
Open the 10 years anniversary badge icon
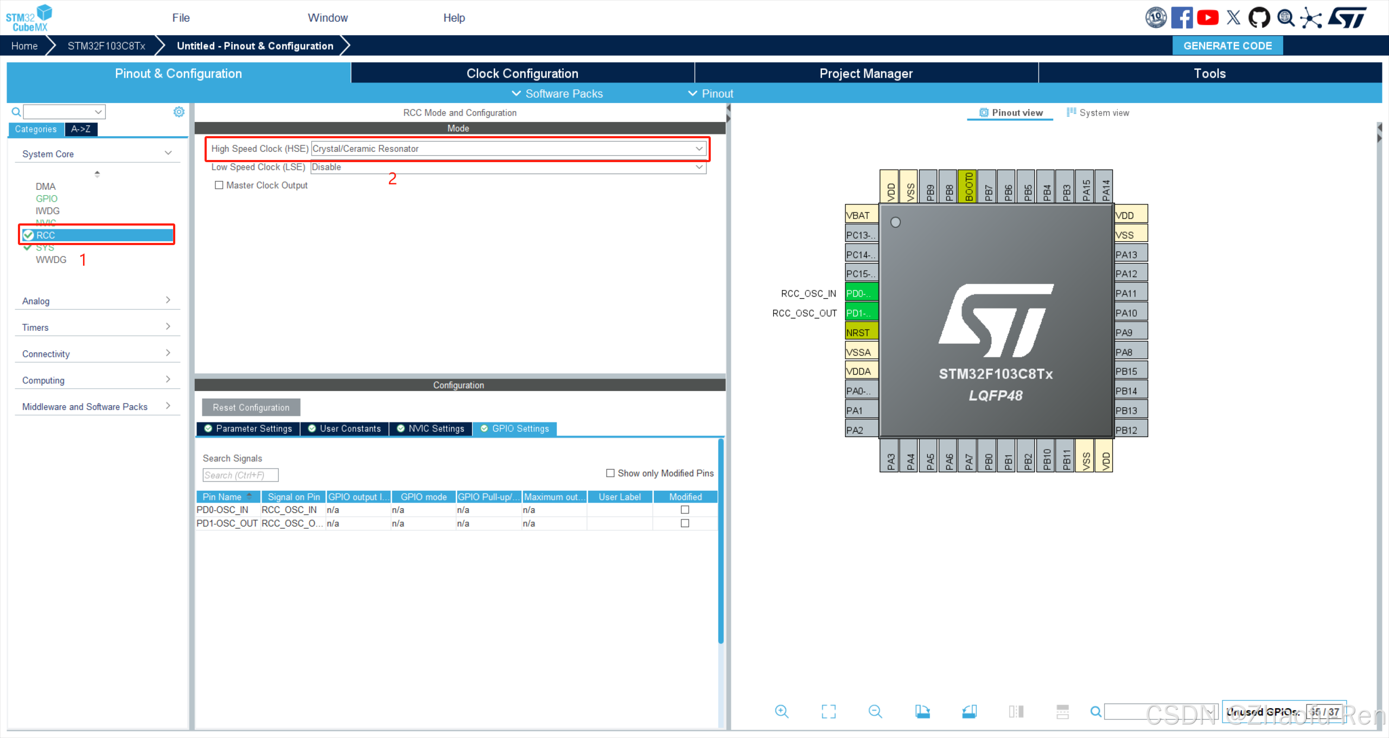tap(1156, 17)
